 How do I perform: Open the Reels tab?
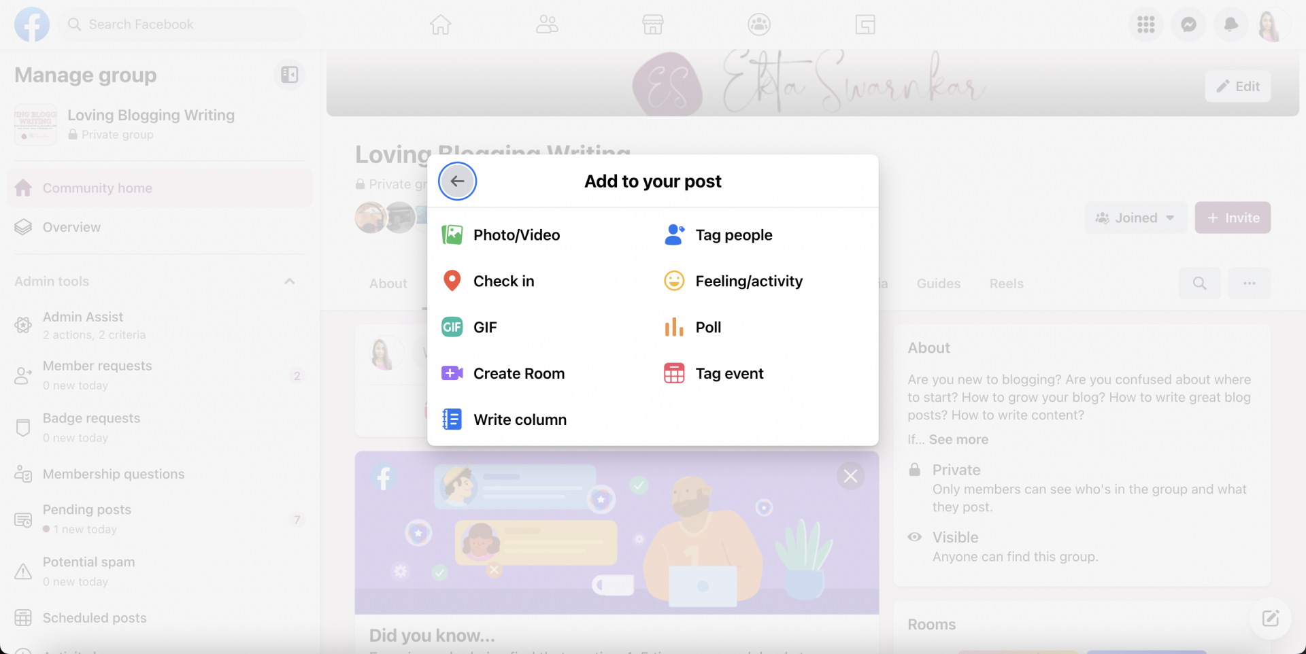(x=1007, y=283)
